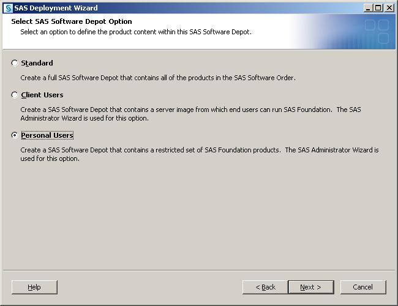Screen dimensions: 398x306
Task: Choose the Client Users radio button circle
Action: pyautogui.click(x=15, y=95)
